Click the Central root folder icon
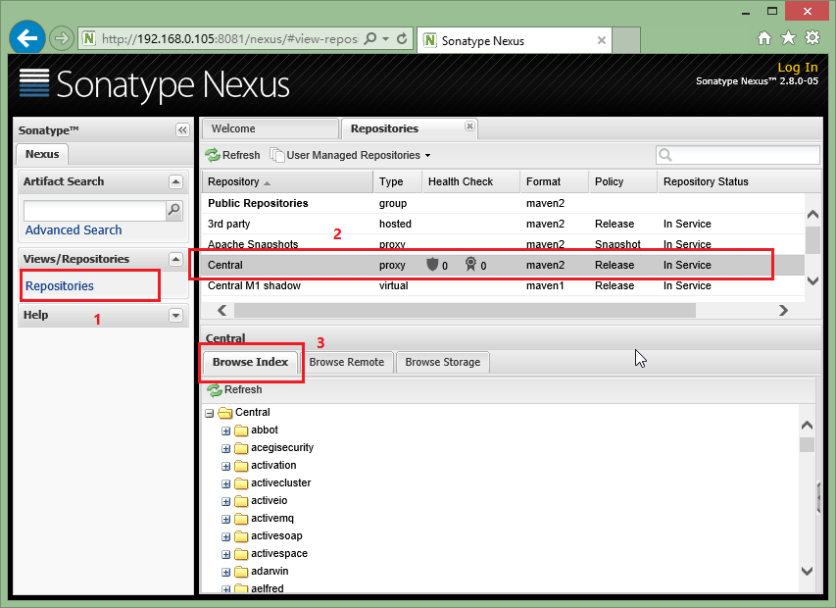This screenshot has width=836, height=608. 225,413
